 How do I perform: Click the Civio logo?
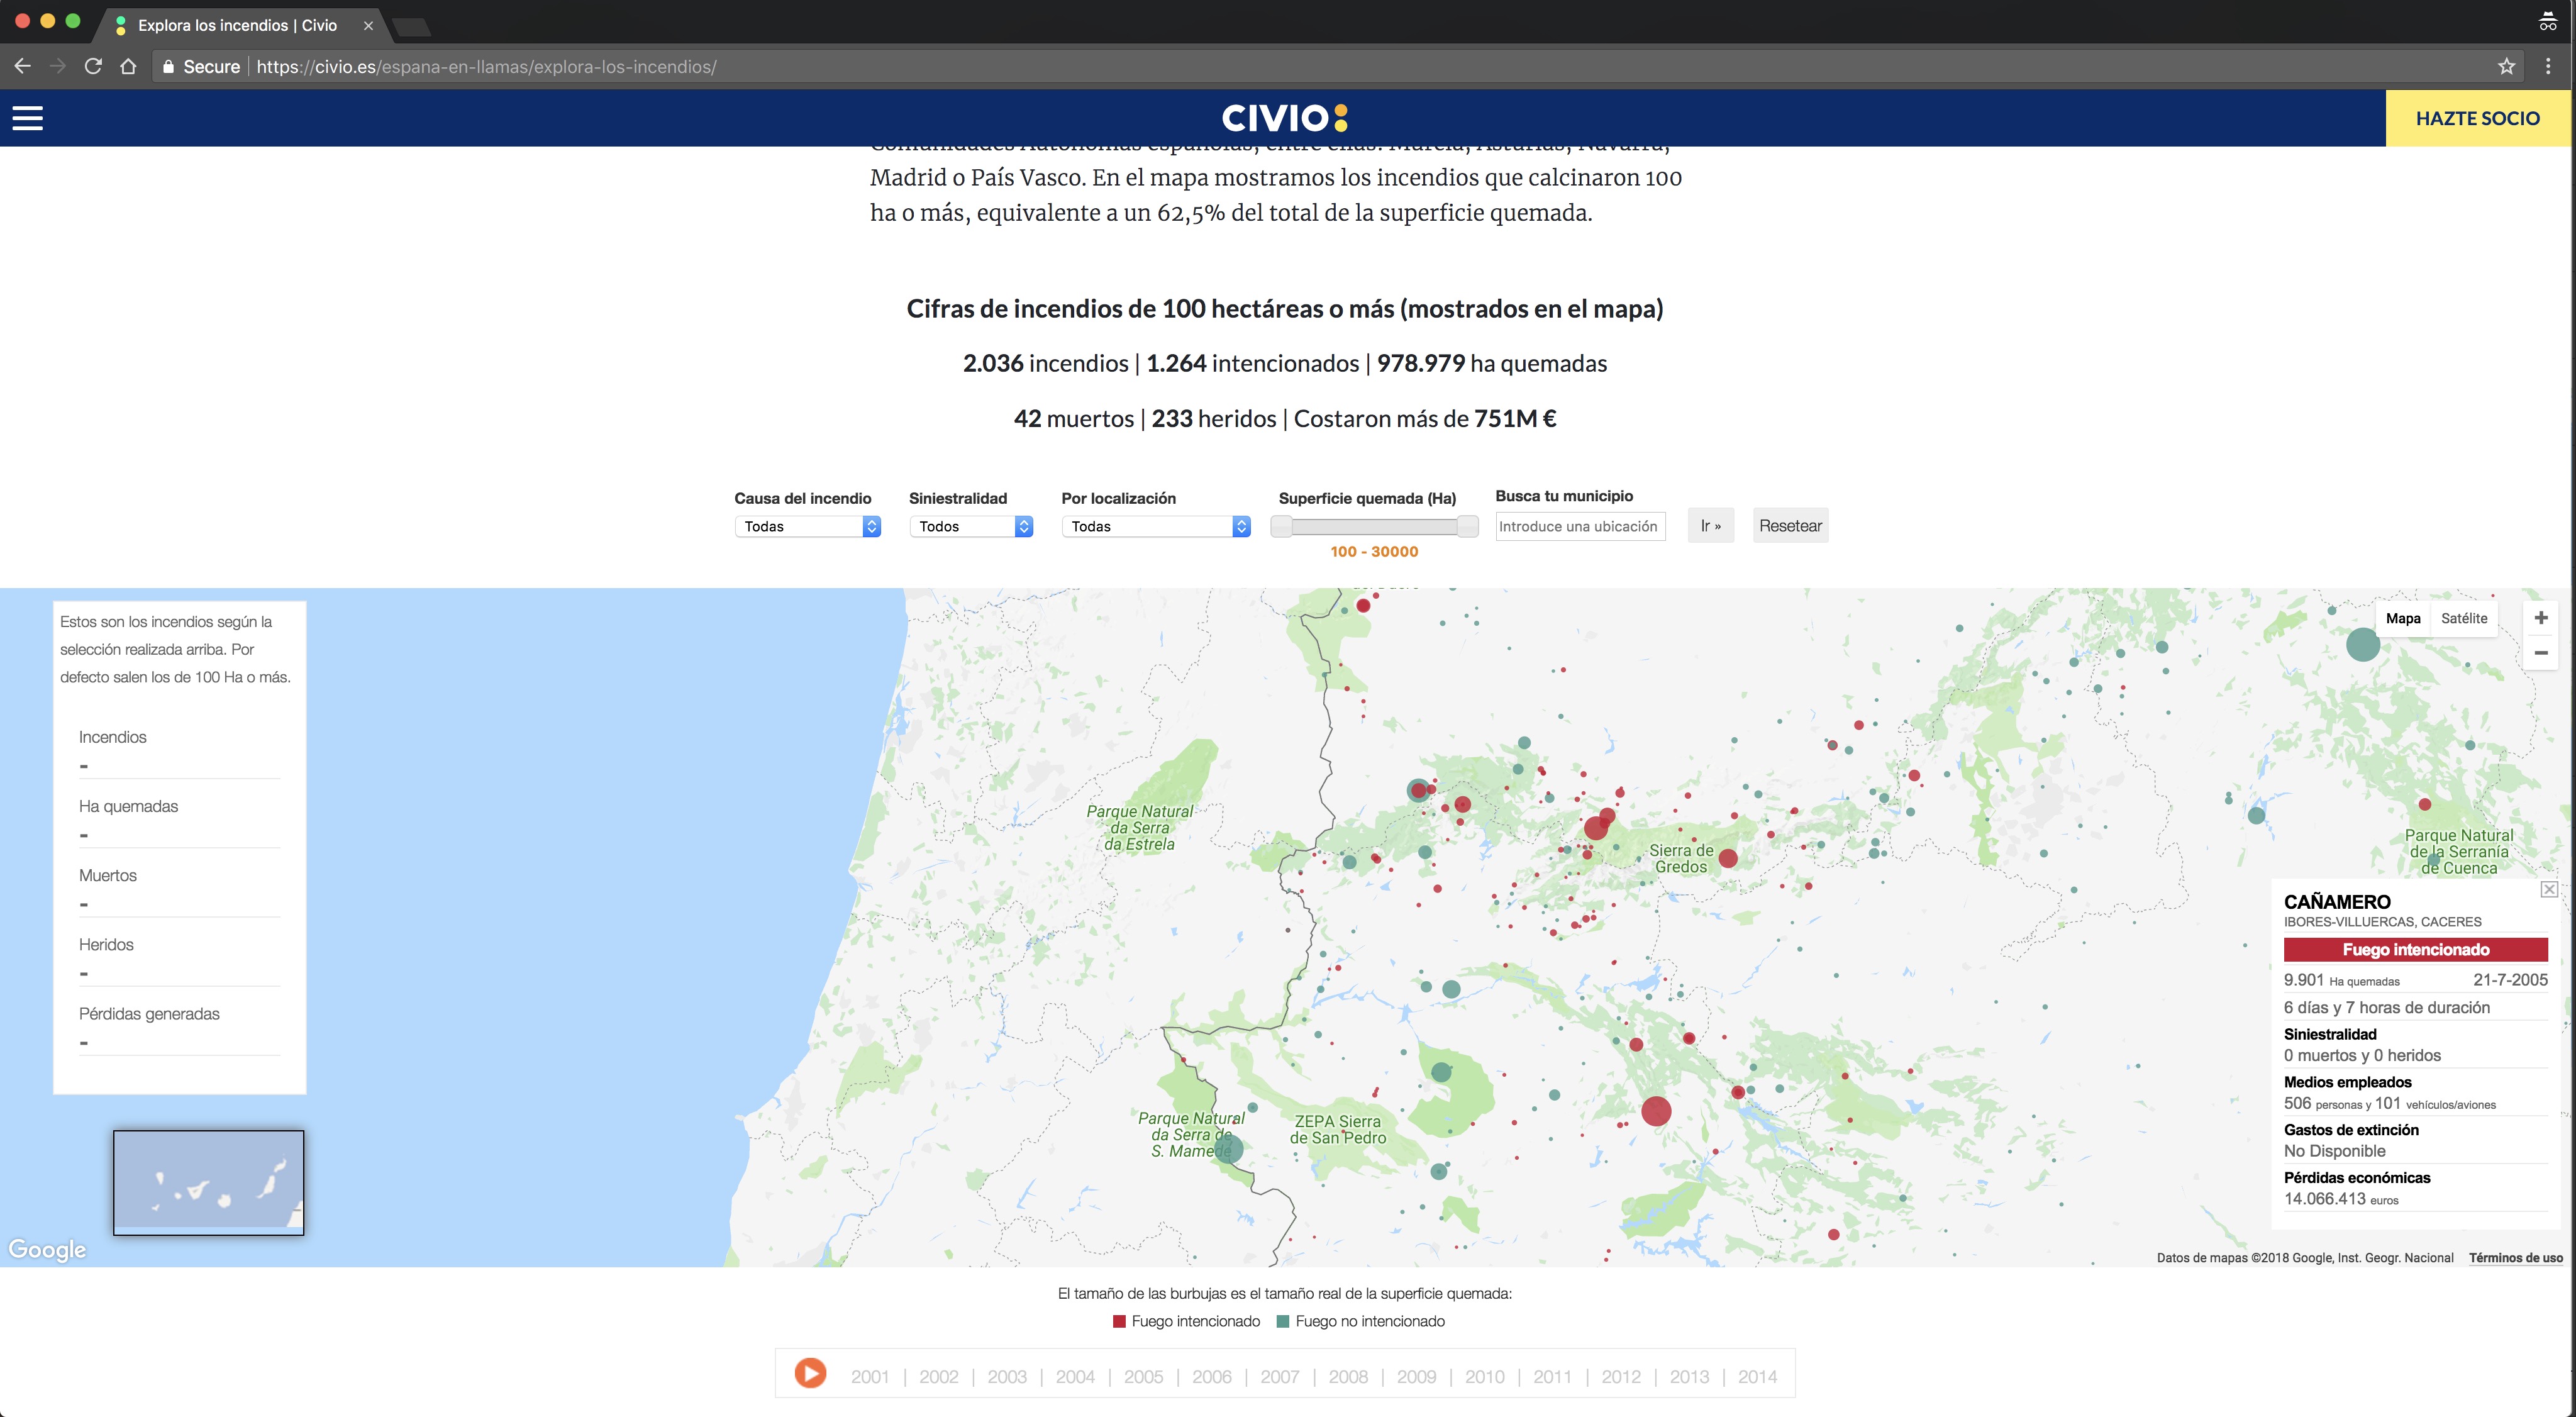point(1284,118)
